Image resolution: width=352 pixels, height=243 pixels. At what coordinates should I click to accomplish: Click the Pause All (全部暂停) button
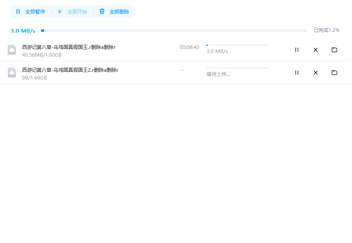pos(31,11)
